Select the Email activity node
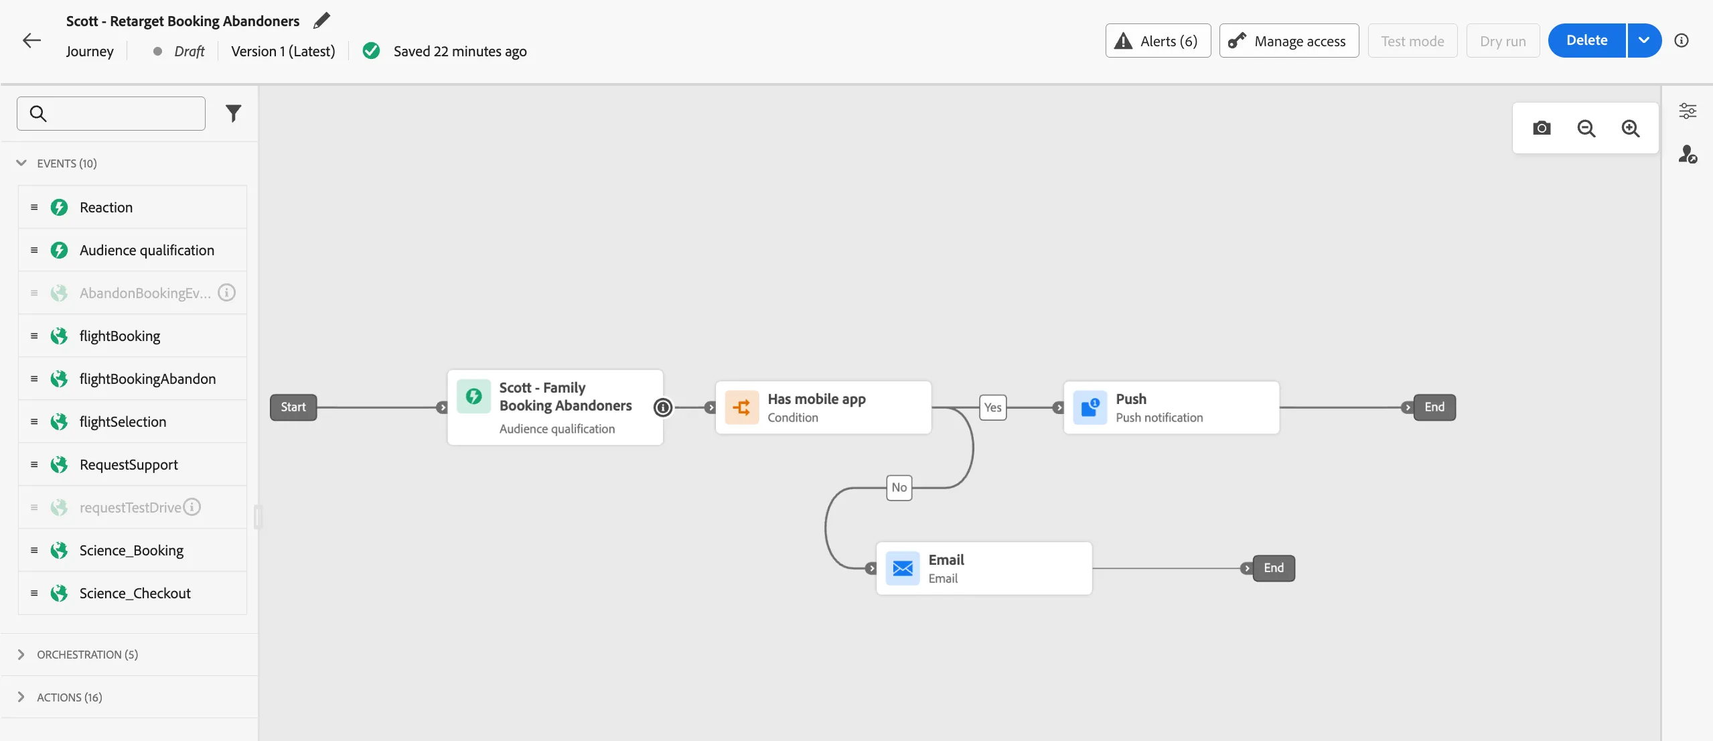This screenshot has width=1713, height=741. [984, 568]
